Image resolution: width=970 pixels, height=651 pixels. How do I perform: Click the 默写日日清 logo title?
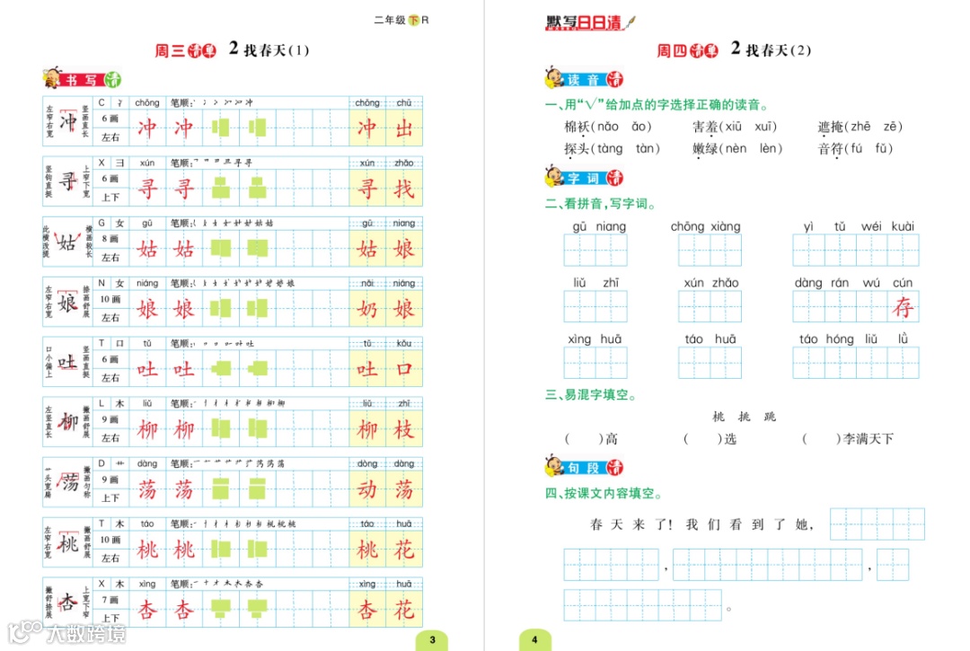(584, 22)
